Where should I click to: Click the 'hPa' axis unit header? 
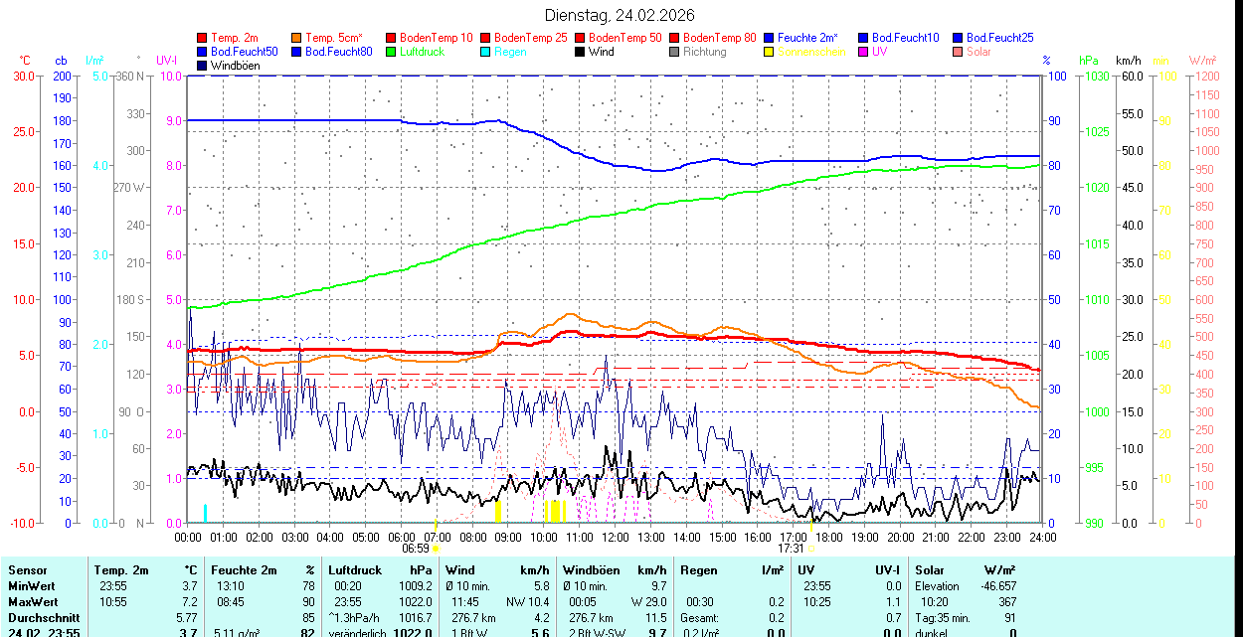pos(1089,61)
